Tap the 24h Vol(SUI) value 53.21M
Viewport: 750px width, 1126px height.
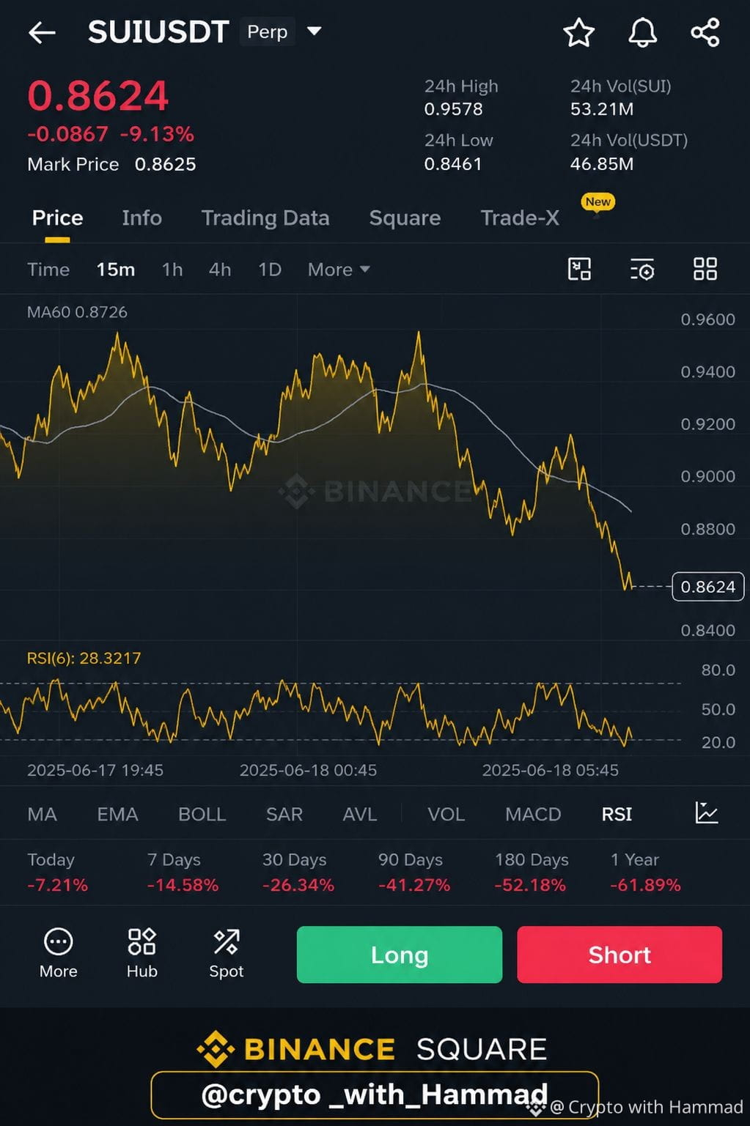pos(602,109)
